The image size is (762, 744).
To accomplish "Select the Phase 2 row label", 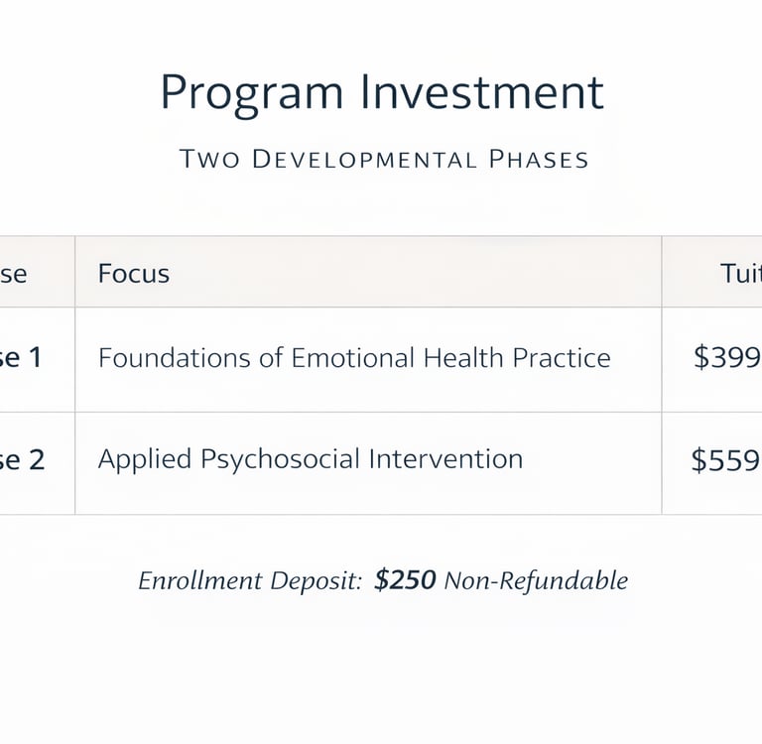I will (22, 460).
